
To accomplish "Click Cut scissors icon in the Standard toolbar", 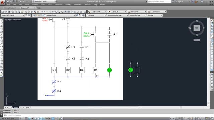I will click(26, 12).
